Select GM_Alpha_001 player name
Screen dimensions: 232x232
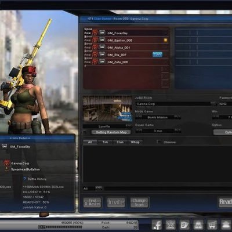[119, 48]
